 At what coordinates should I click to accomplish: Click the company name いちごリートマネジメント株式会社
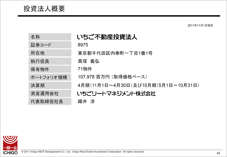click(116, 93)
